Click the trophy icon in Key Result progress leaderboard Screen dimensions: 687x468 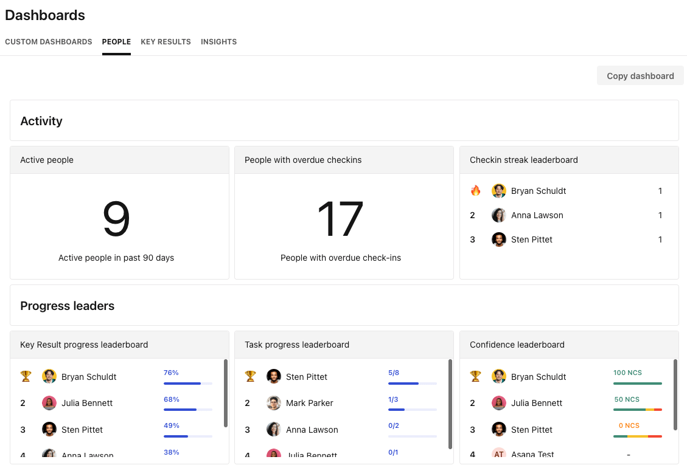pos(25,376)
